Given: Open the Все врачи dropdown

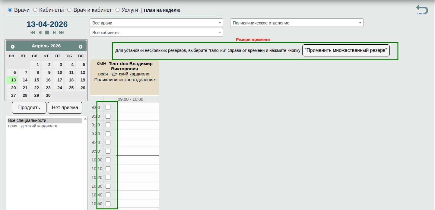Looking at the screenshot, I should (x=156, y=23).
